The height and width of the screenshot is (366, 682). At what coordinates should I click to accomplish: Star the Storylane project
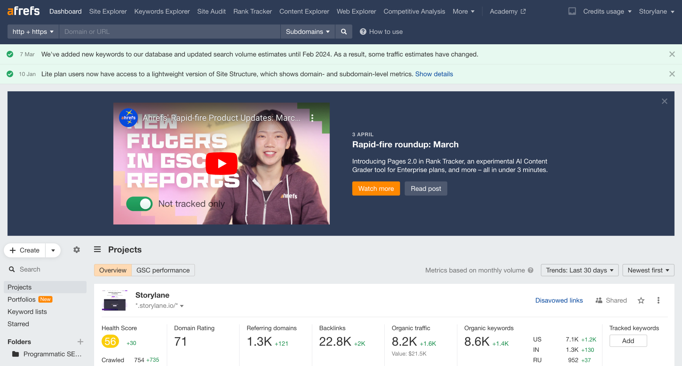click(x=641, y=300)
